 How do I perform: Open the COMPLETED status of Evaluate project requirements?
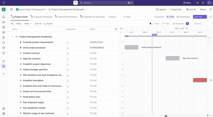point(96,42)
